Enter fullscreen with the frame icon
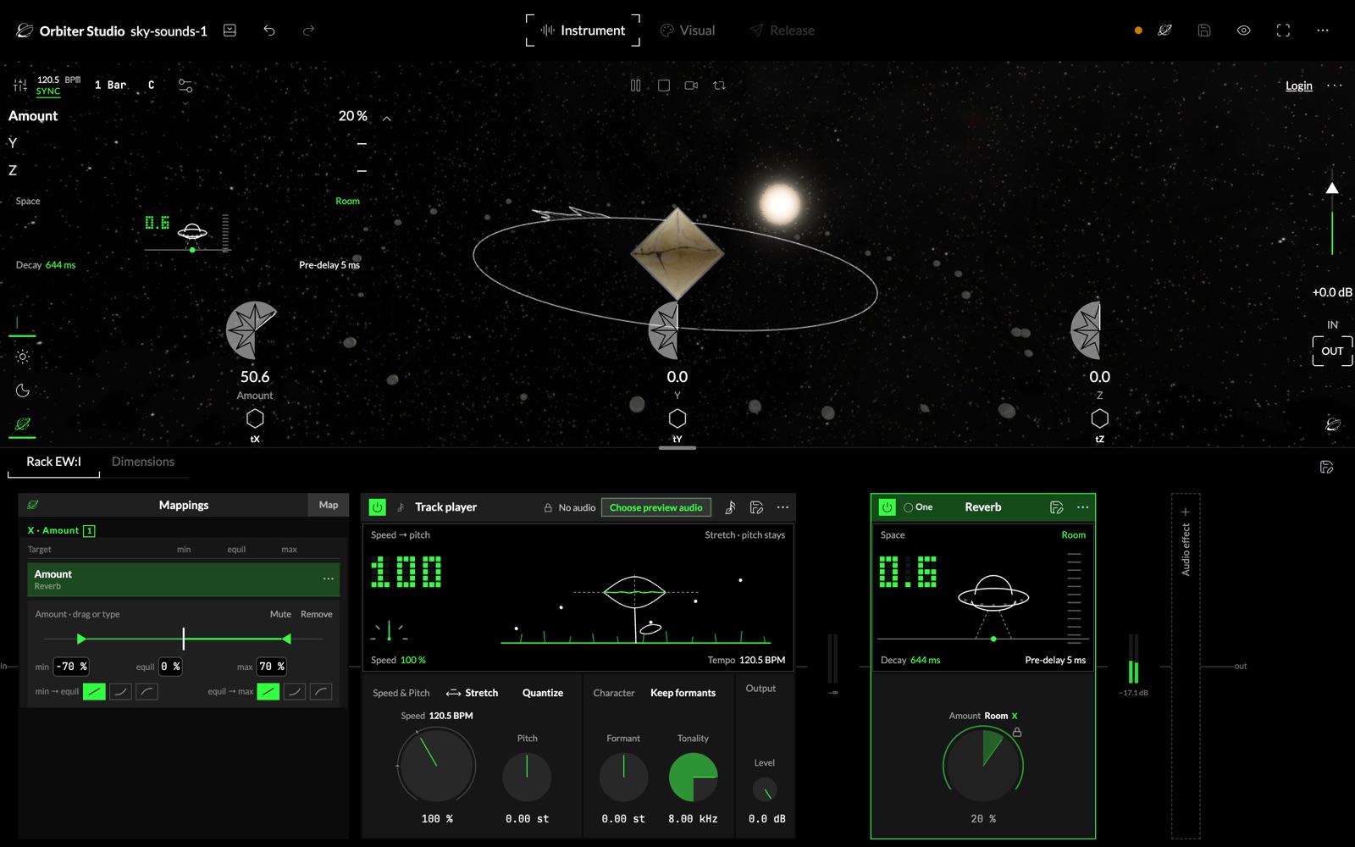The height and width of the screenshot is (847, 1355). click(1283, 30)
